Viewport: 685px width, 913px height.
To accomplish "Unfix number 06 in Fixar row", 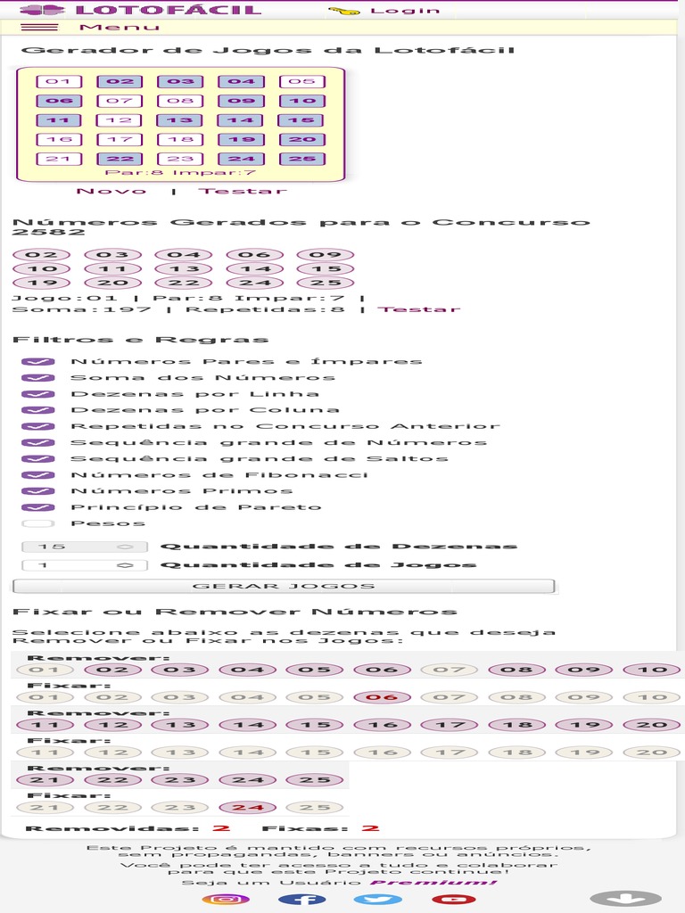I will click(382, 697).
